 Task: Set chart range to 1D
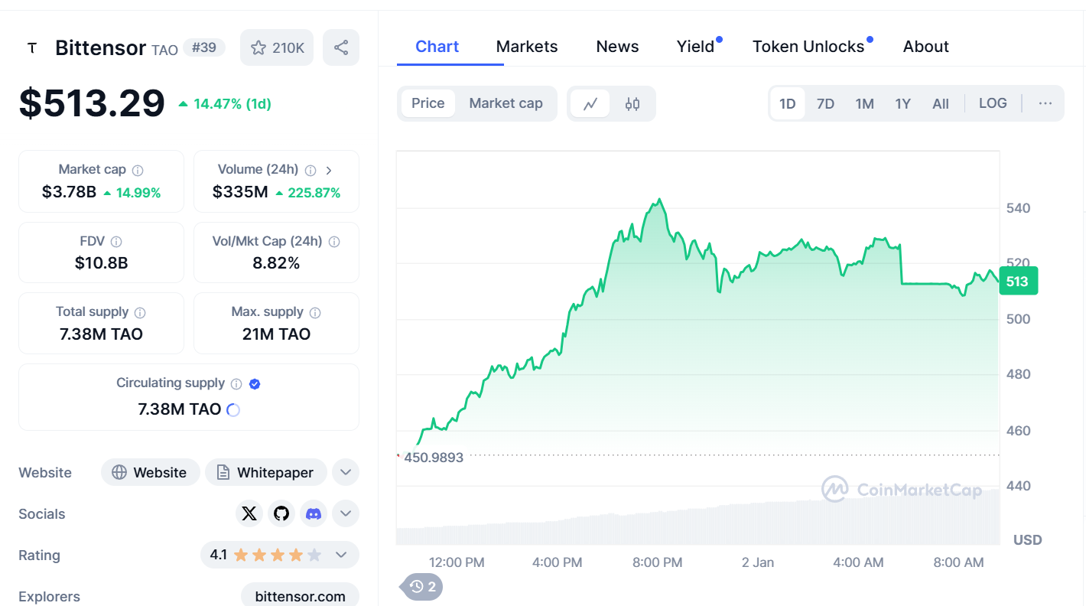[x=788, y=103]
